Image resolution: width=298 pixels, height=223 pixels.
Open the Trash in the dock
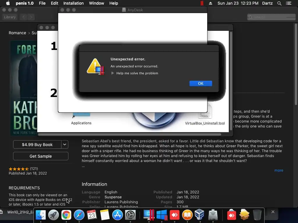[257, 215]
